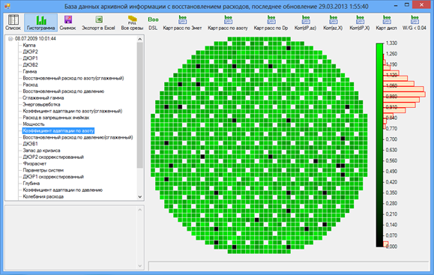Screen dimensions: 434x275
Task: Select ДКЭР2 скорректированный item
Action: pyautogui.click(x=53, y=157)
